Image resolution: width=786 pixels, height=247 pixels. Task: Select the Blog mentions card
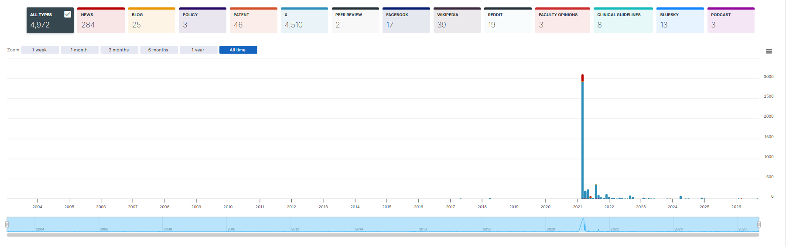coord(152,20)
